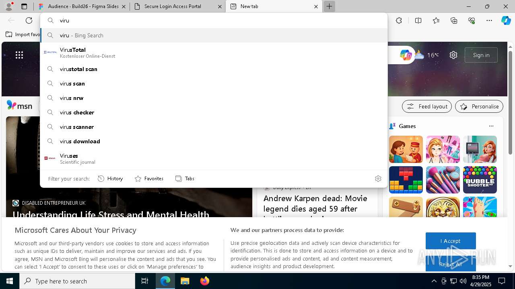Image resolution: width=515 pixels, height=289 pixels.
Task: Open Settings and more ellipsis menu
Action: coord(489,20)
